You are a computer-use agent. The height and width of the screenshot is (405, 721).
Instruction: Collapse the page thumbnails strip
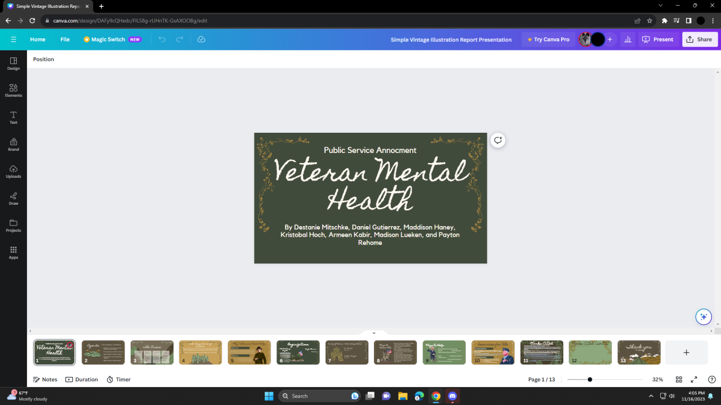tap(373, 333)
